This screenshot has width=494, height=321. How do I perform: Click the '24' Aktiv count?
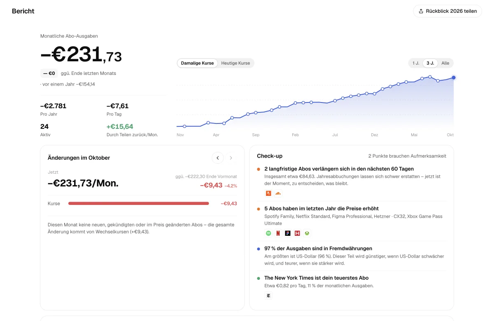44,126
